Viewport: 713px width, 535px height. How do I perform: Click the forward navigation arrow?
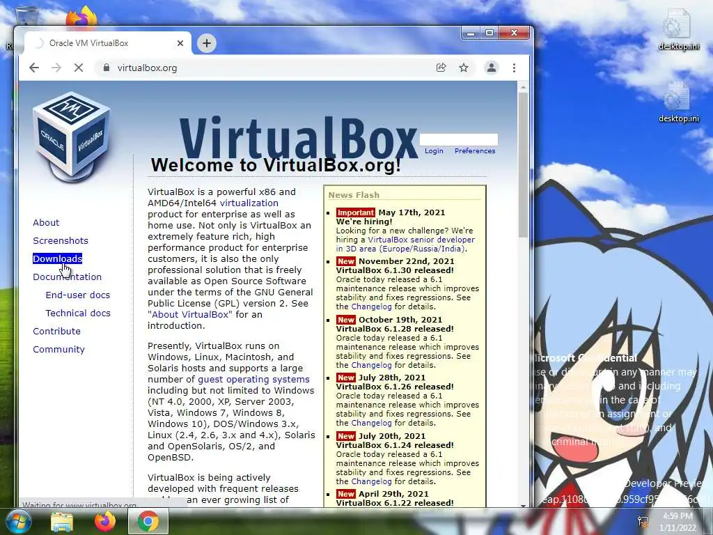coord(56,68)
